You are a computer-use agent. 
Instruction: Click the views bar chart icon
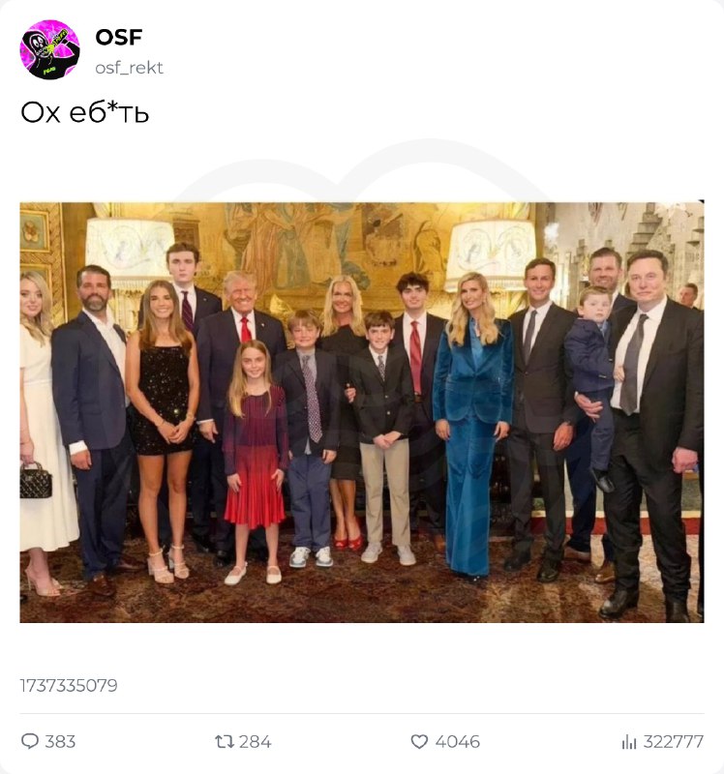coord(629,741)
